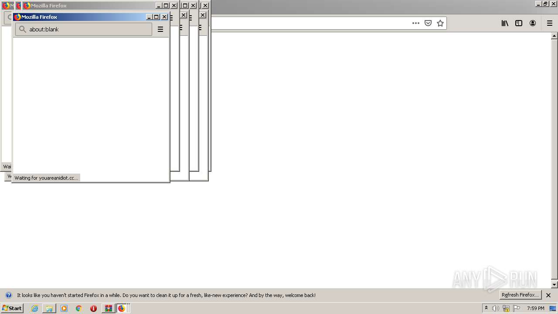
Task: Launch Opera browser from taskbar
Action: 93,308
